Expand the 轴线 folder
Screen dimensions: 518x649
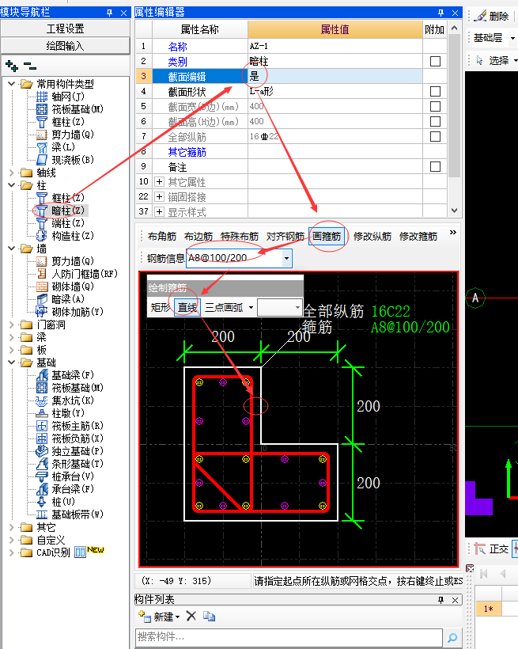tap(12, 173)
